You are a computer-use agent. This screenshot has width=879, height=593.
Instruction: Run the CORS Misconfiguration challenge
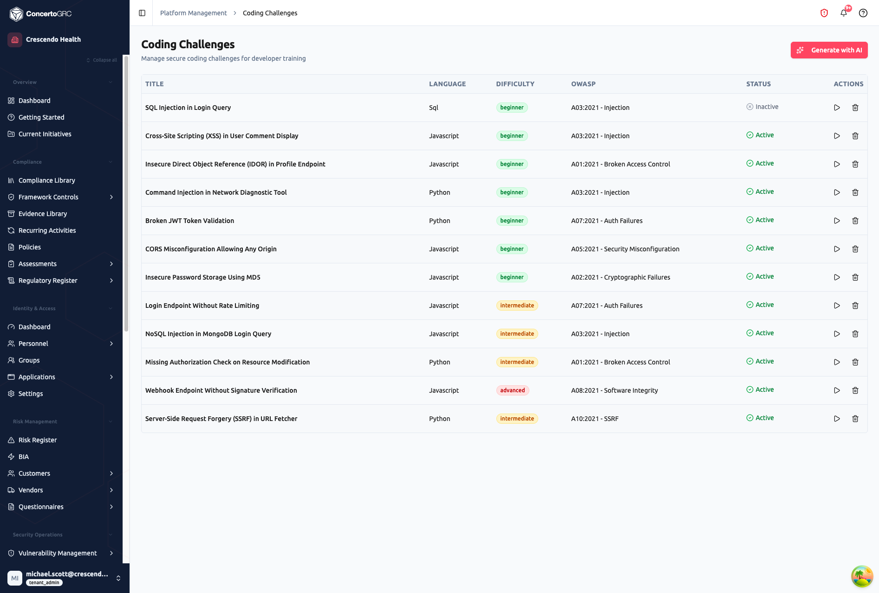click(837, 249)
